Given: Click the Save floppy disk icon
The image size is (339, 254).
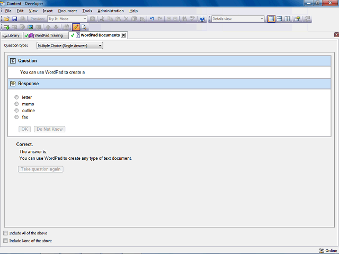Looking at the screenshot, I should click(x=14, y=19).
